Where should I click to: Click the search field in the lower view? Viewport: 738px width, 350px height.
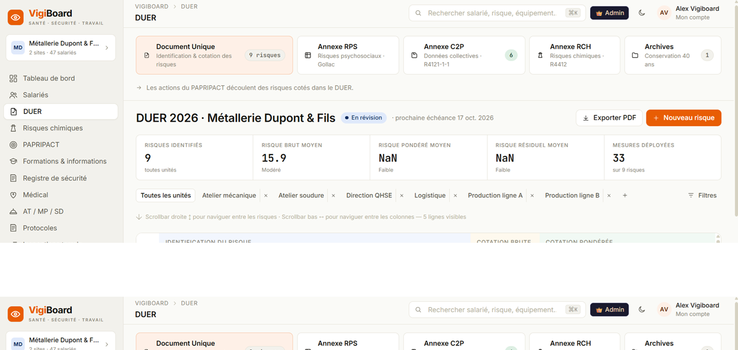click(x=496, y=309)
